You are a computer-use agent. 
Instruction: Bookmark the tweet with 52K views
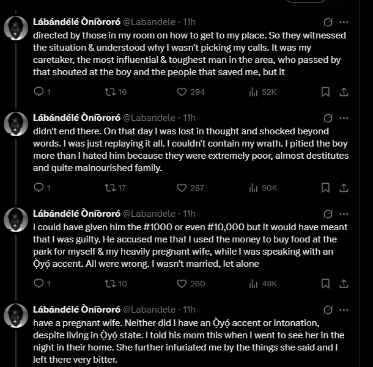tap(326, 92)
